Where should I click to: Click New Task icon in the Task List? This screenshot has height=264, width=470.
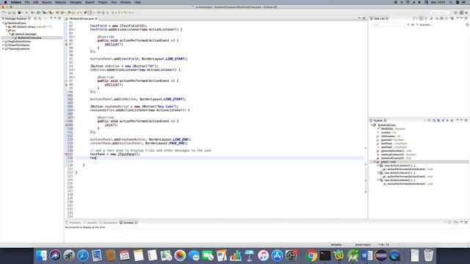(414, 18)
